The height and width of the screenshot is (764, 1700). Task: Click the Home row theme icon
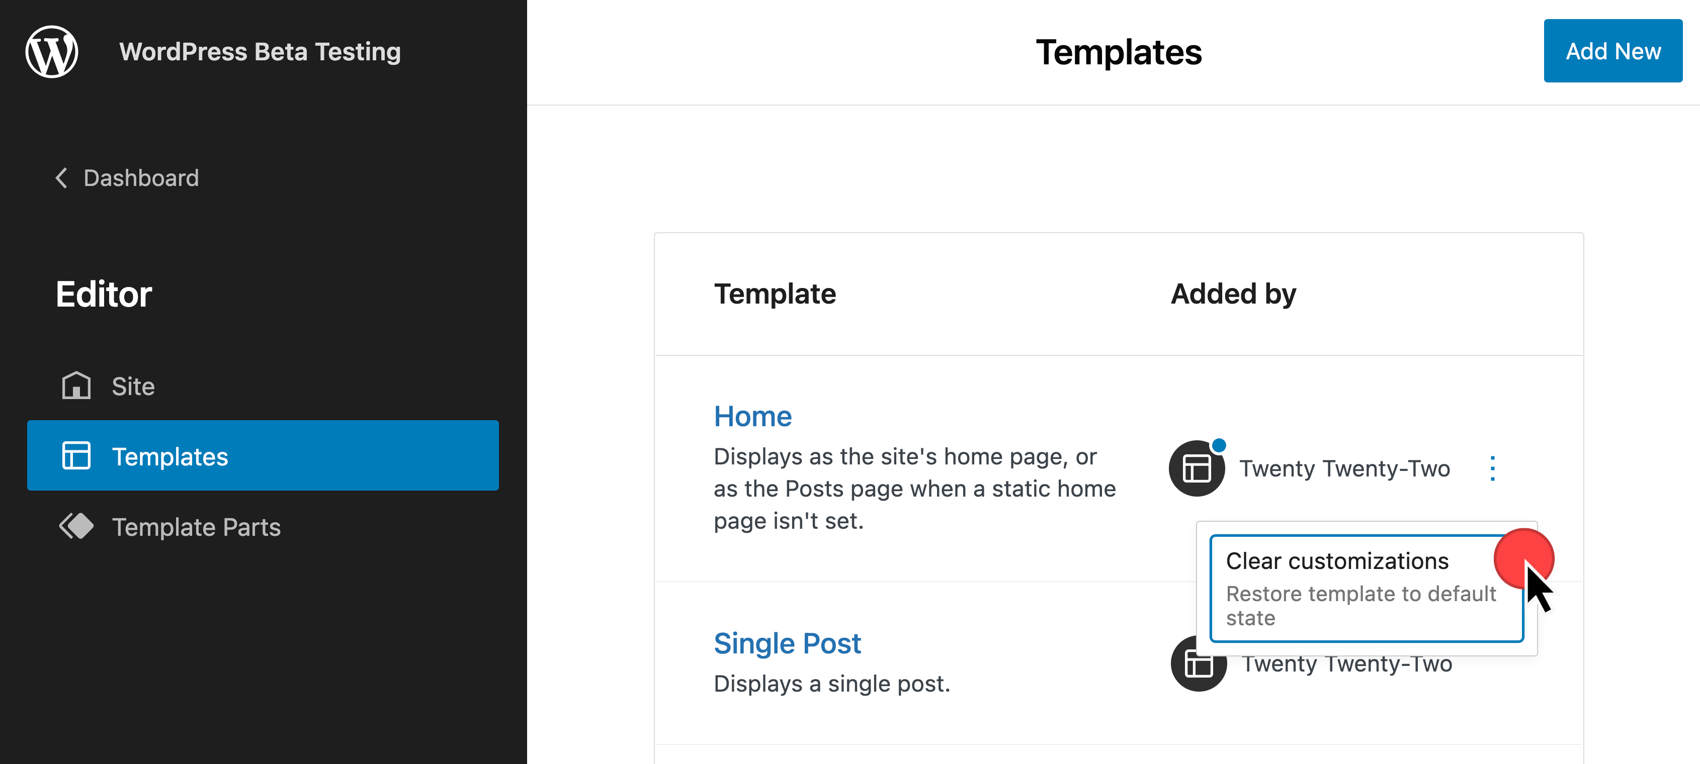[x=1196, y=469]
